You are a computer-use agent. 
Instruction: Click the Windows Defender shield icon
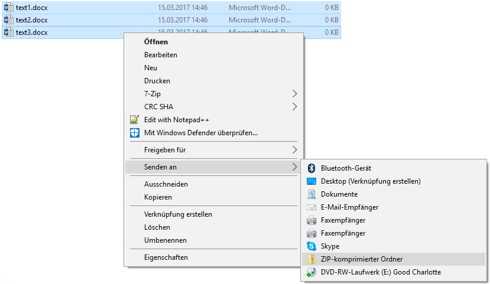coord(134,133)
